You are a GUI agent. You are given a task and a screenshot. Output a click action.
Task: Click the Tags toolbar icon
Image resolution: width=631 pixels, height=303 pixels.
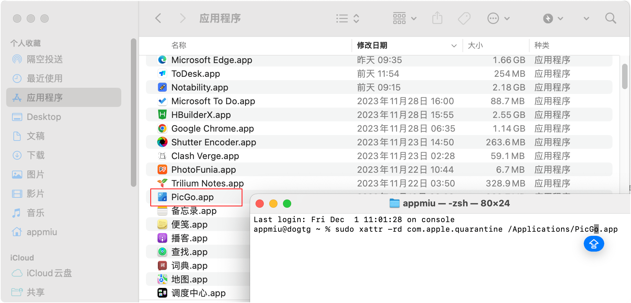(464, 18)
